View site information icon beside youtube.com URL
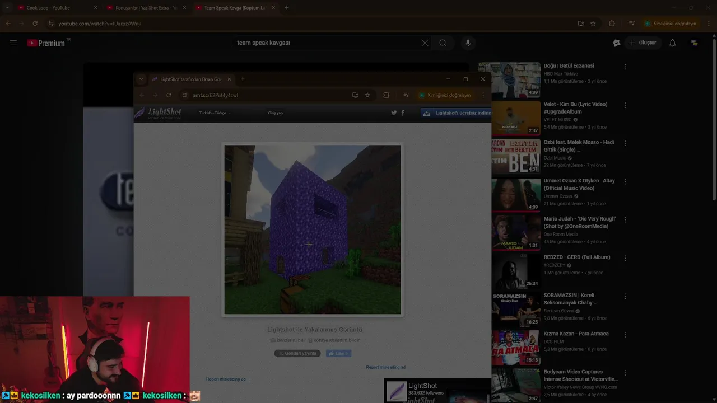The width and height of the screenshot is (717, 403). (x=51, y=24)
